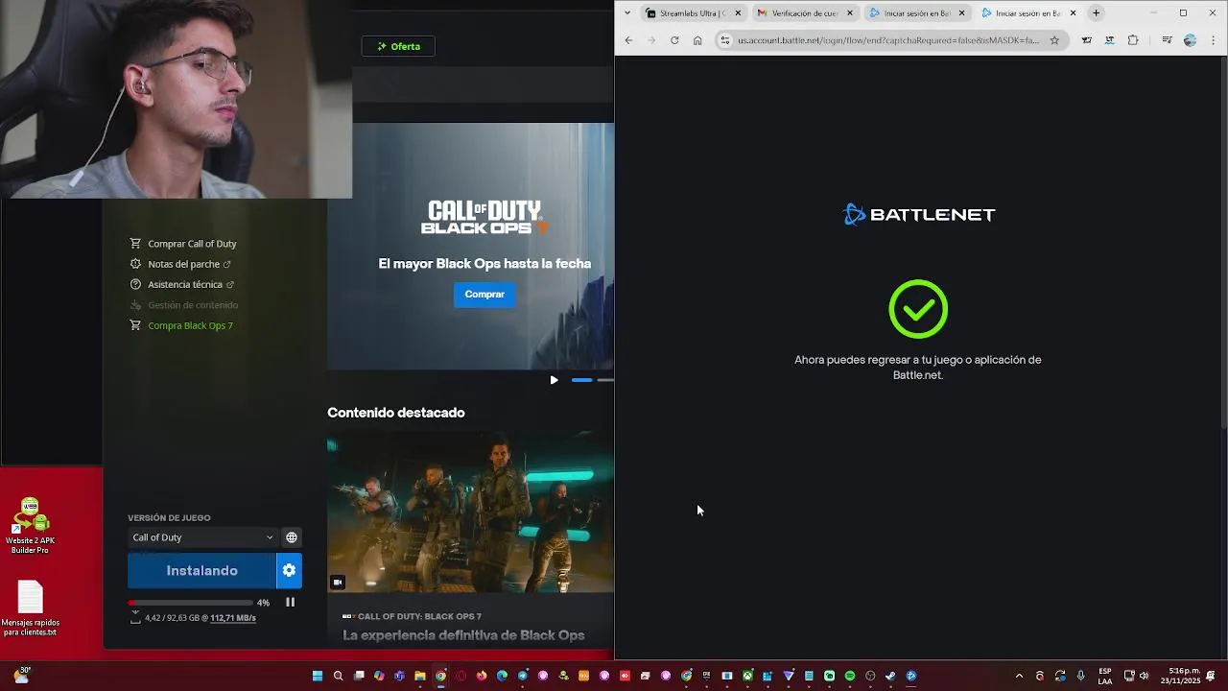Go back in the browser
Image resolution: width=1228 pixels, height=691 pixels.
point(628,40)
